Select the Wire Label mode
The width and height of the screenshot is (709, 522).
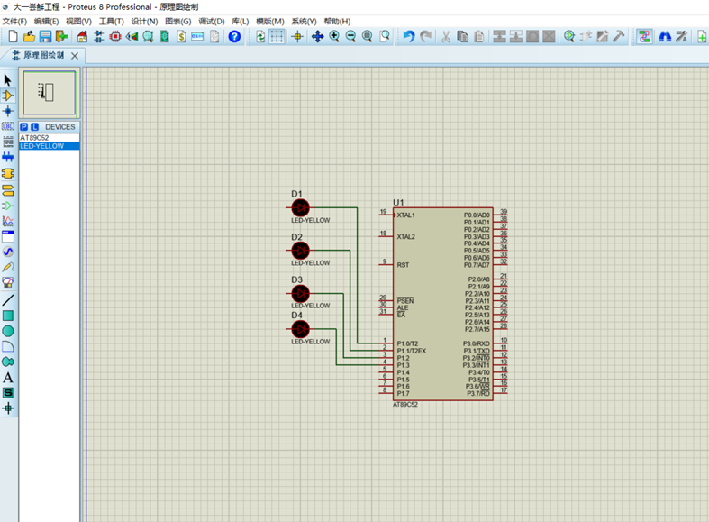click(x=8, y=126)
